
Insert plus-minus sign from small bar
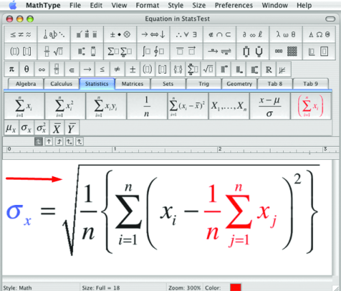pyautogui.click(x=133, y=69)
